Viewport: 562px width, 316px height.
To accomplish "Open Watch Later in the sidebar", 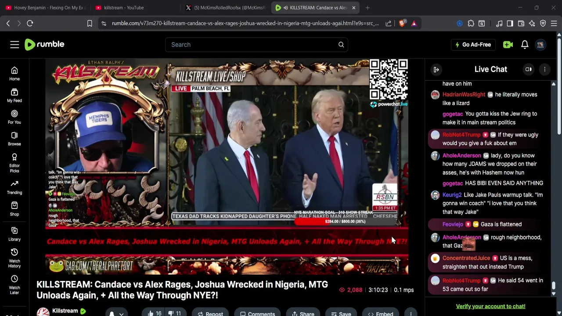I will [14, 285].
